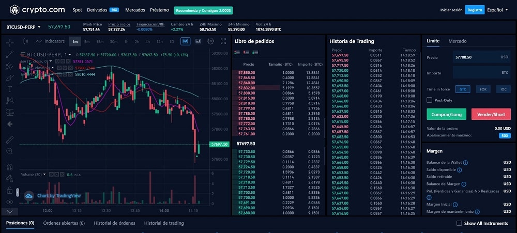Open the Indicators menu
517x233 pixels.
(x=50, y=41)
